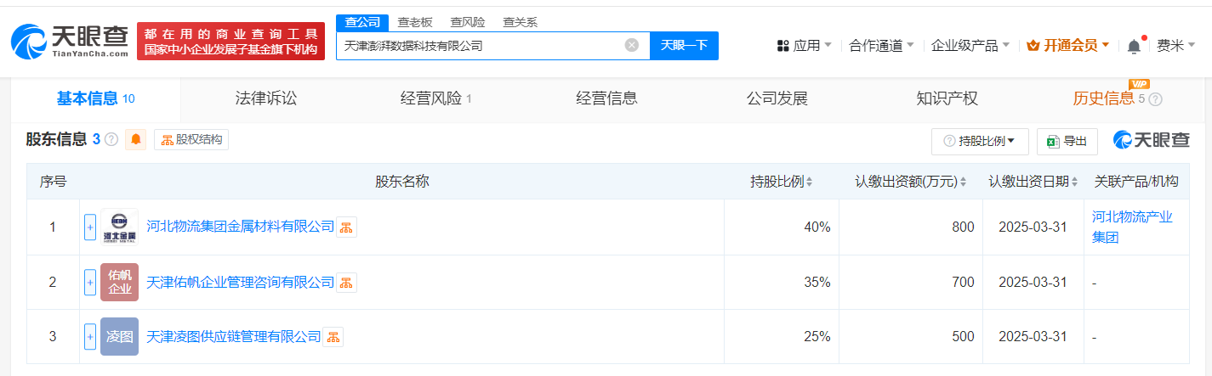1212x376 pixels.
Task: Select the 查关系 search tab
Action: [521, 22]
